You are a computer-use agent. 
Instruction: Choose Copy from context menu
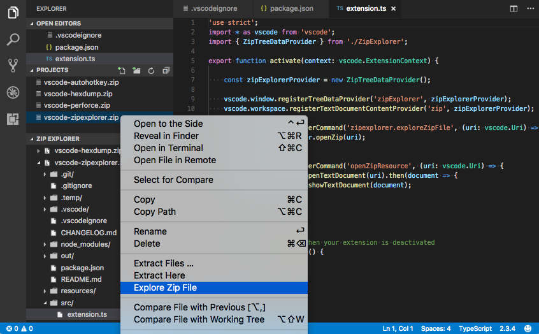coord(214,200)
